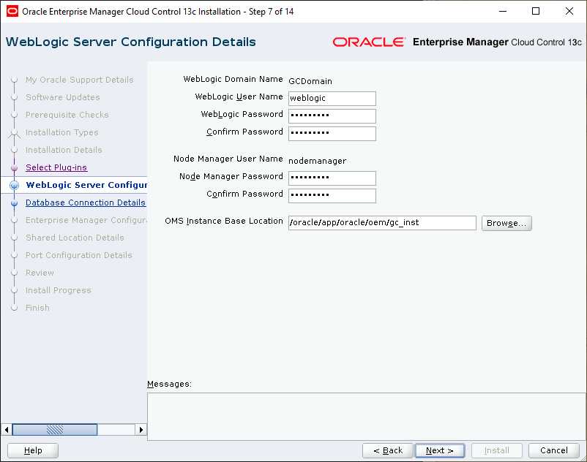Click the My Oracle Support Details step

[79, 80]
